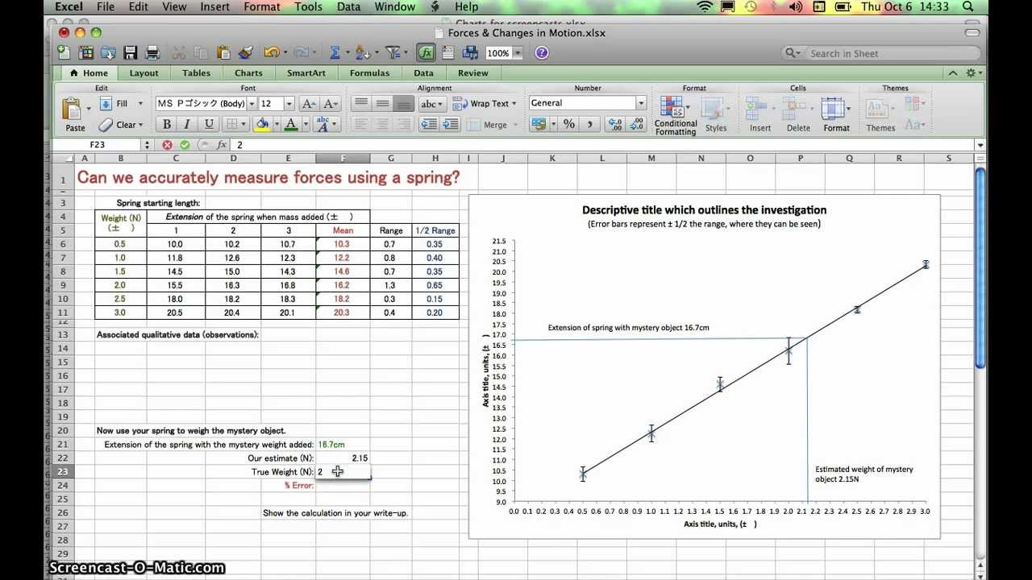
Task: Decrease font size with the A▼ button
Action: pos(331,104)
